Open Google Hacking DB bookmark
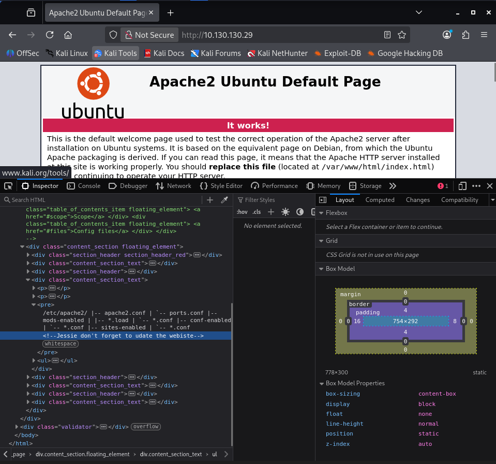496x464 pixels. pos(405,53)
